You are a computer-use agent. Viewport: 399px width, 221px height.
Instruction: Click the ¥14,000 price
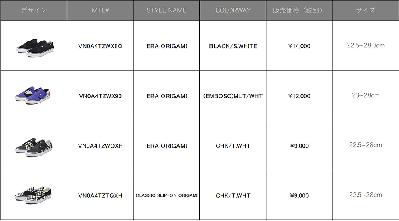pos(299,46)
